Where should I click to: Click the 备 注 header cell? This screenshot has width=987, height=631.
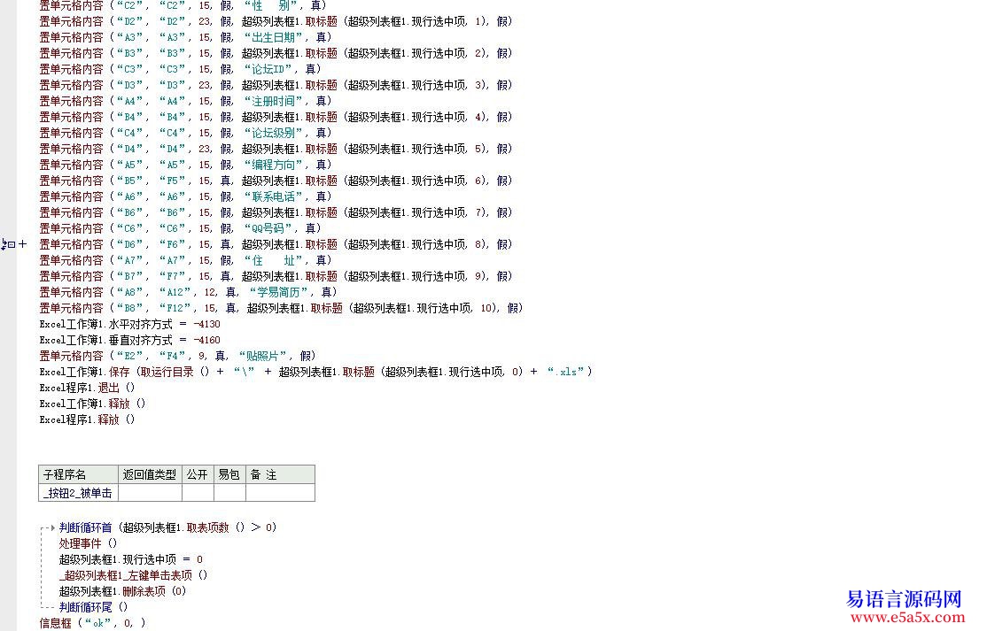(278, 474)
